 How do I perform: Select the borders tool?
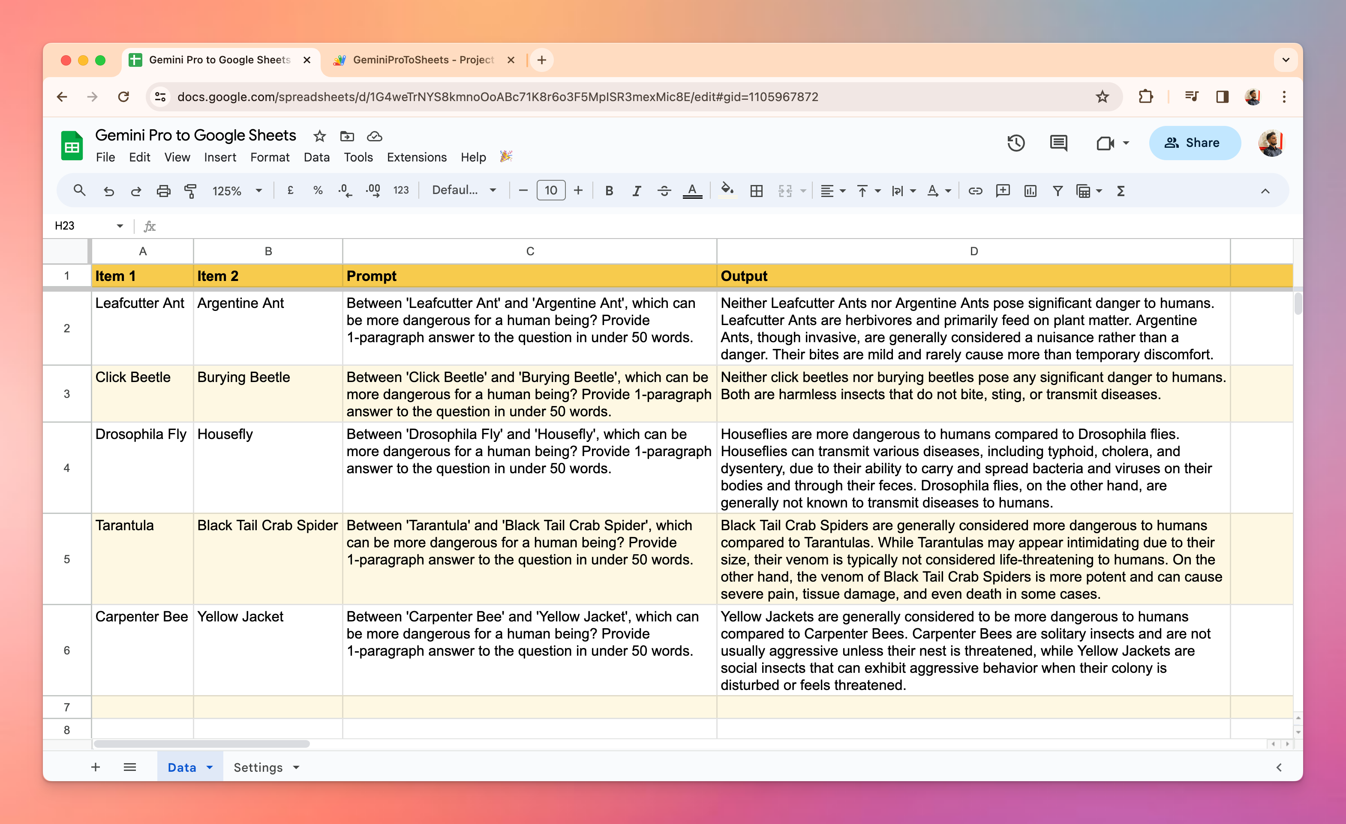tap(757, 191)
